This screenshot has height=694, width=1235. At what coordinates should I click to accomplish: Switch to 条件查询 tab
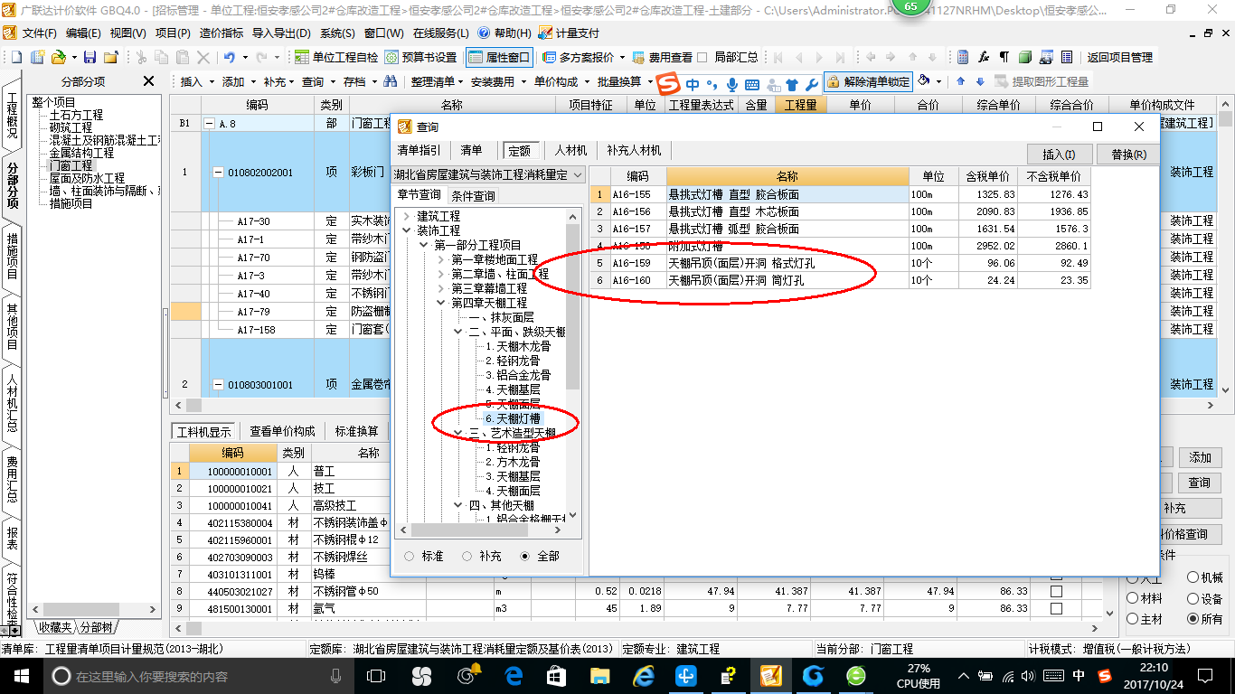474,195
